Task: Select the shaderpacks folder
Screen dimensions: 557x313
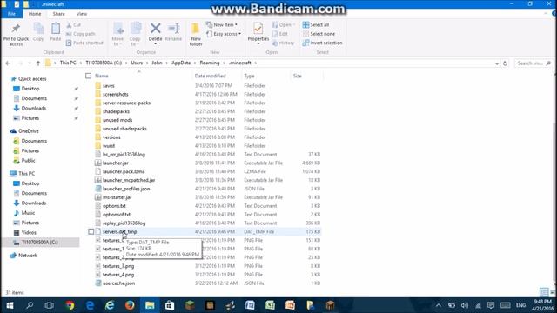Action: 116,111
